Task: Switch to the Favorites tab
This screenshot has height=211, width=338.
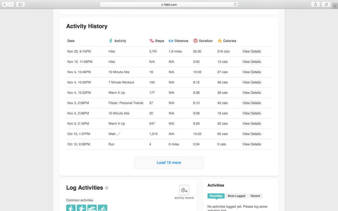Action: [x=216, y=196]
